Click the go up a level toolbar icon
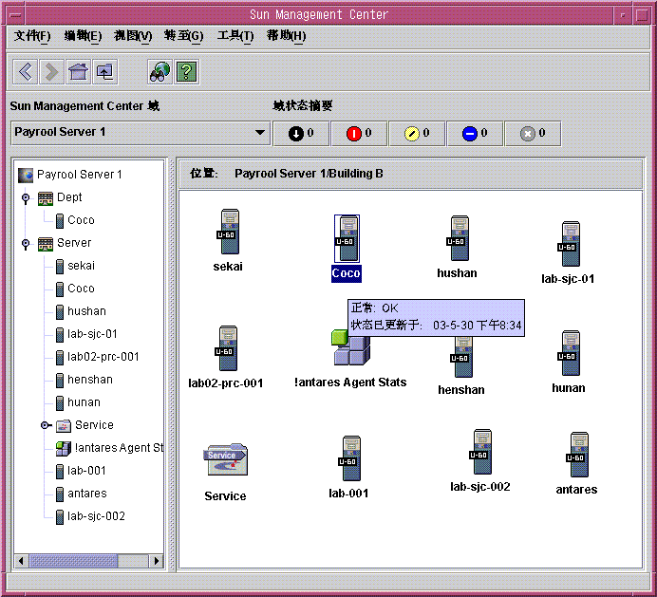657x597 pixels. 104,72
